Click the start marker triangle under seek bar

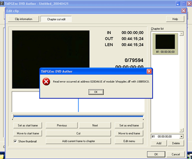point(13,119)
